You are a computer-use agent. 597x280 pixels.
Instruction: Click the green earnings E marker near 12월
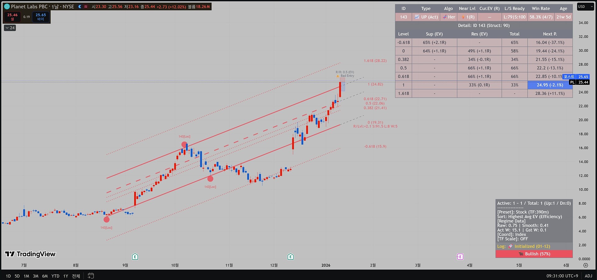[x=290, y=257]
